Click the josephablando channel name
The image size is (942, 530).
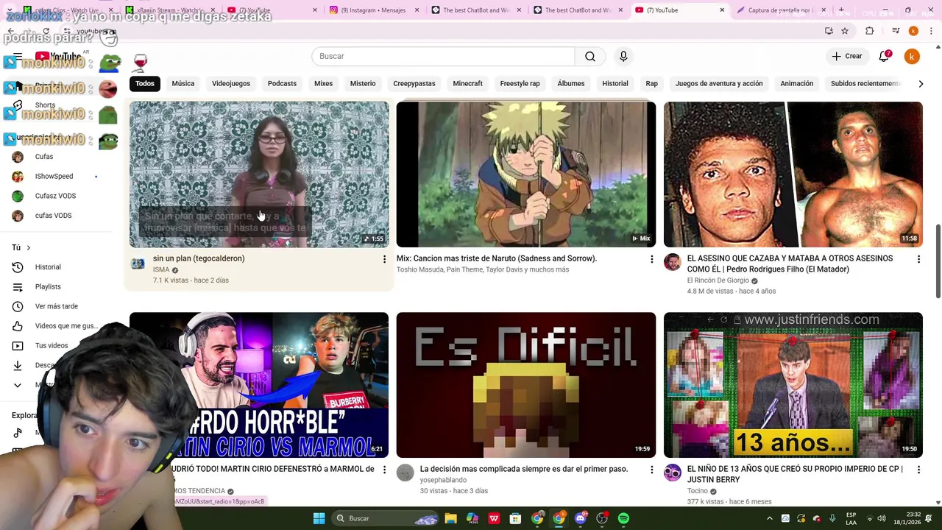(443, 480)
